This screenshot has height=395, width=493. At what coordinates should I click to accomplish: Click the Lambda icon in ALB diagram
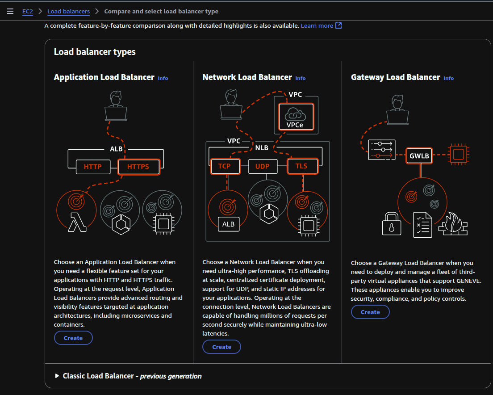(77, 222)
